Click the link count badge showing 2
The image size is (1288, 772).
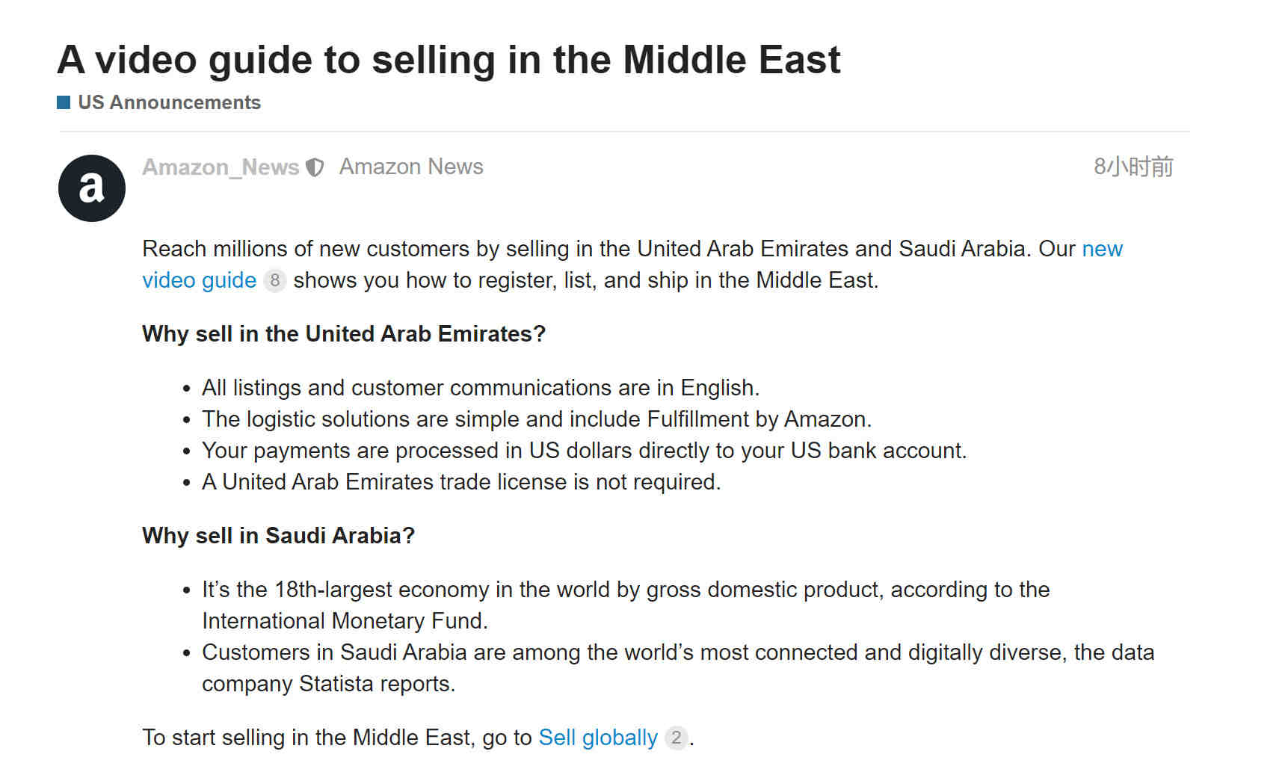pos(676,738)
